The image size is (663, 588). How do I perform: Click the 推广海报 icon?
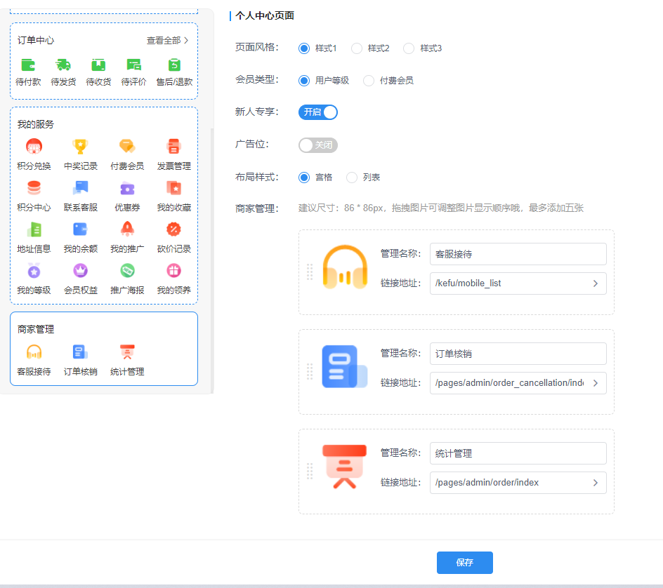tap(127, 270)
